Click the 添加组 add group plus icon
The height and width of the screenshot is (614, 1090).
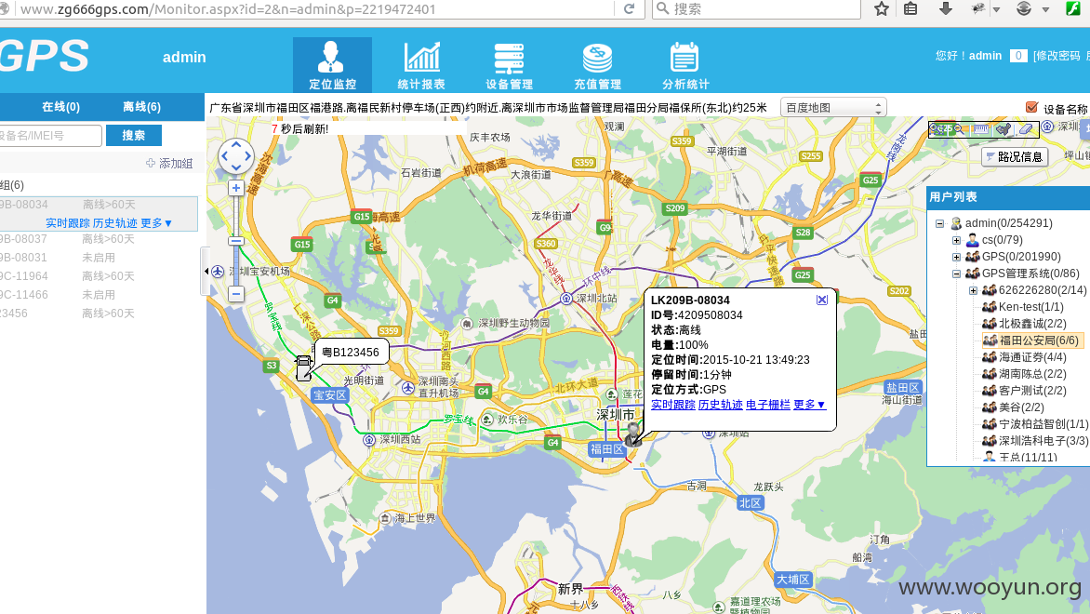tap(151, 163)
